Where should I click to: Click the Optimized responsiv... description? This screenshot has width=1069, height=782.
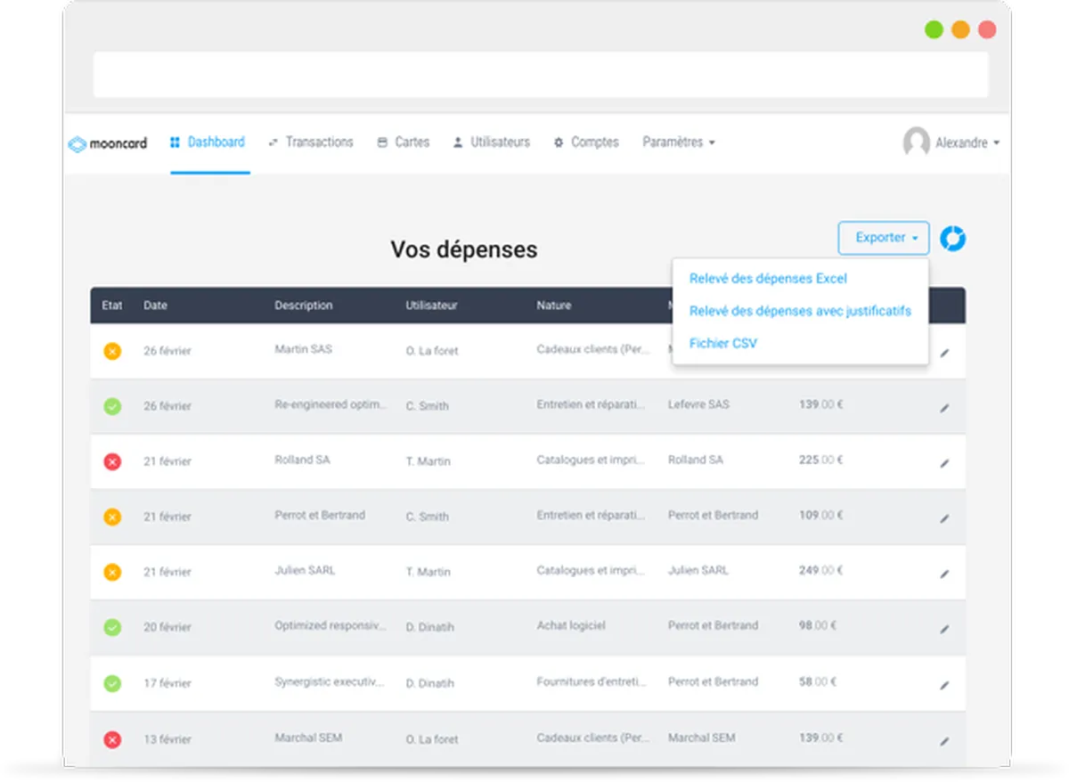tap(330, 625)
